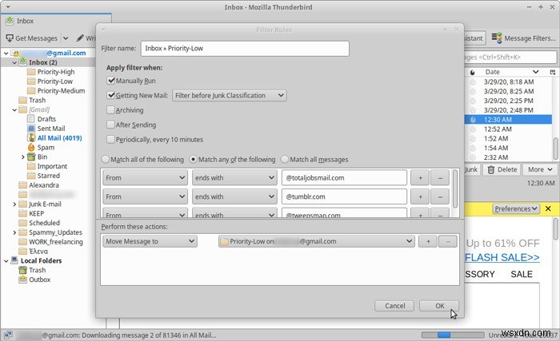The height and width of the screenshot is (341, 560).
Task: Open the Priority-Medium folder
Action: [61, 90]
